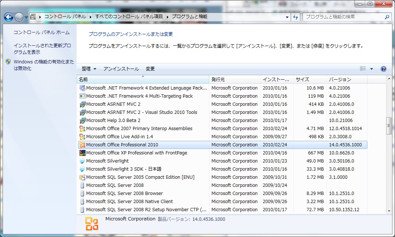
Task: Open Windows の機能の有効化または無効化 link
Action: click(43, 65)
